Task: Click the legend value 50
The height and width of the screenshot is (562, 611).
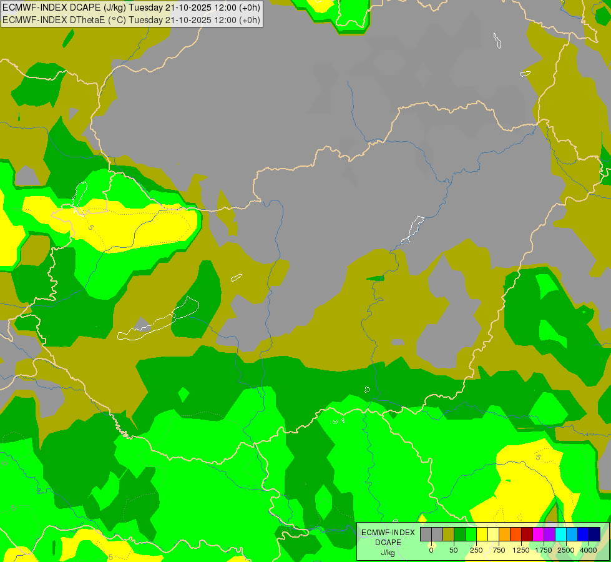Action: point(454,550)
